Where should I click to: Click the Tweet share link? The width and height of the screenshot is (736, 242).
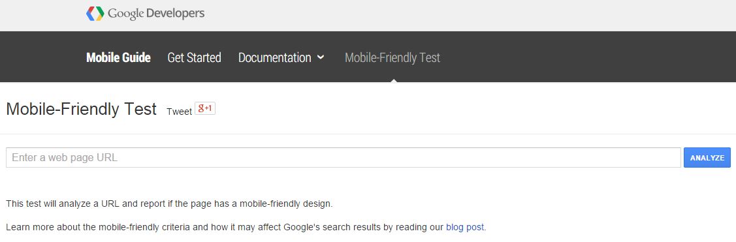pyautogui.click(x=180, y=112)
